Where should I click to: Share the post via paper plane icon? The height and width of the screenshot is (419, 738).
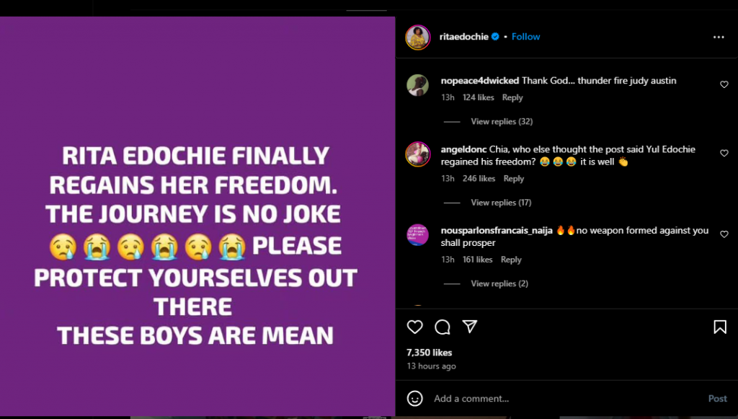(470, 327)
